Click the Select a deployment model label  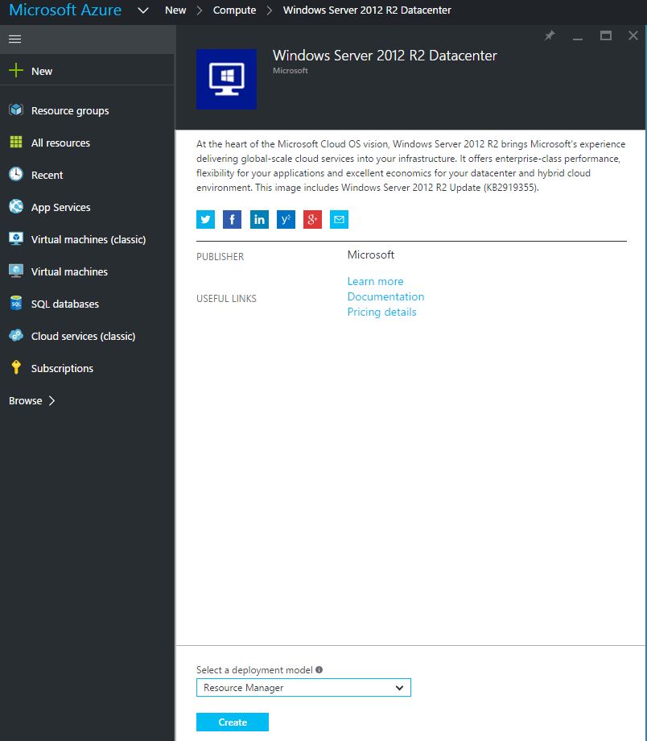[254, 670]
